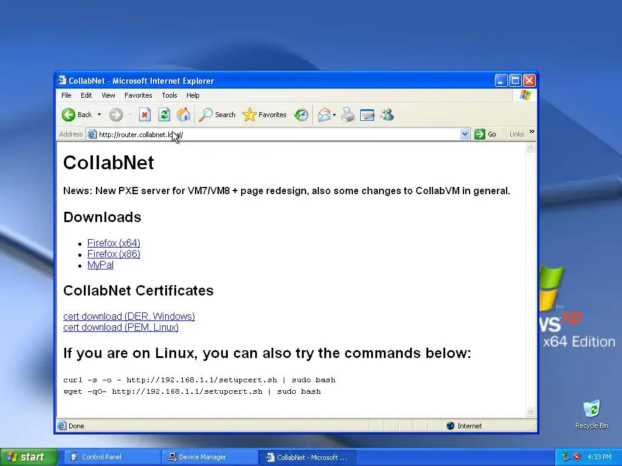Open the Favorites menu
This screenshot has height=466, width=622.
pos(138,95)
